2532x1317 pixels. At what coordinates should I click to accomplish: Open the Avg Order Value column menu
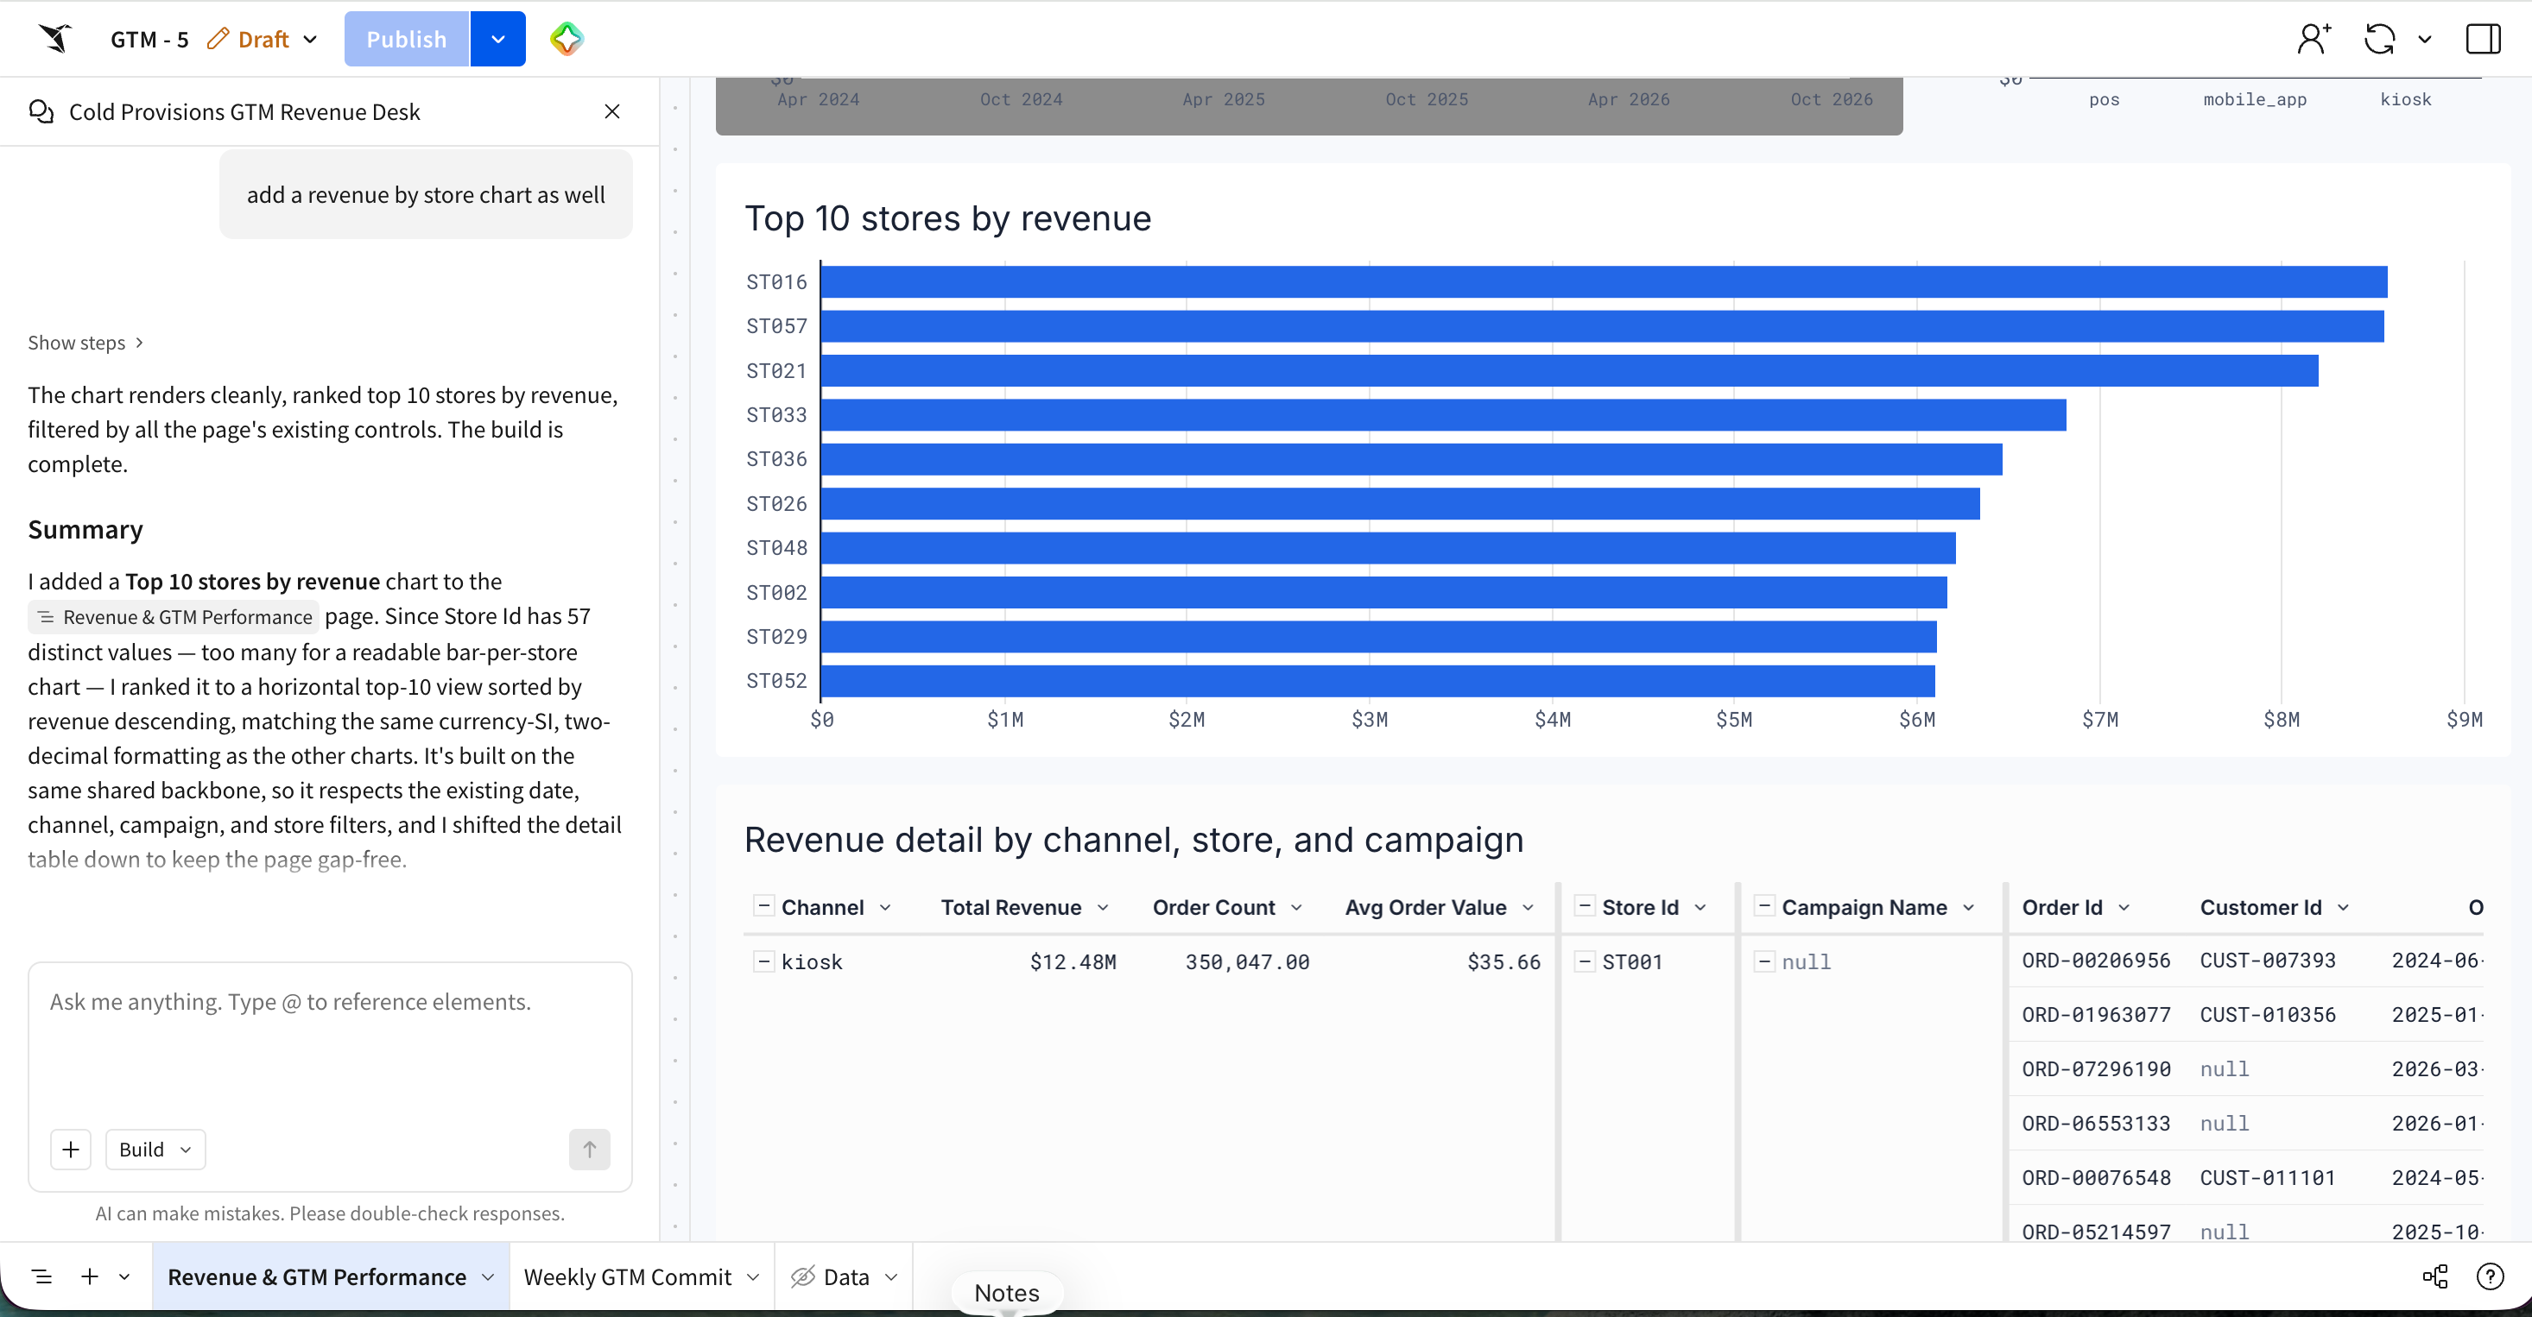tap(1529, 907)
